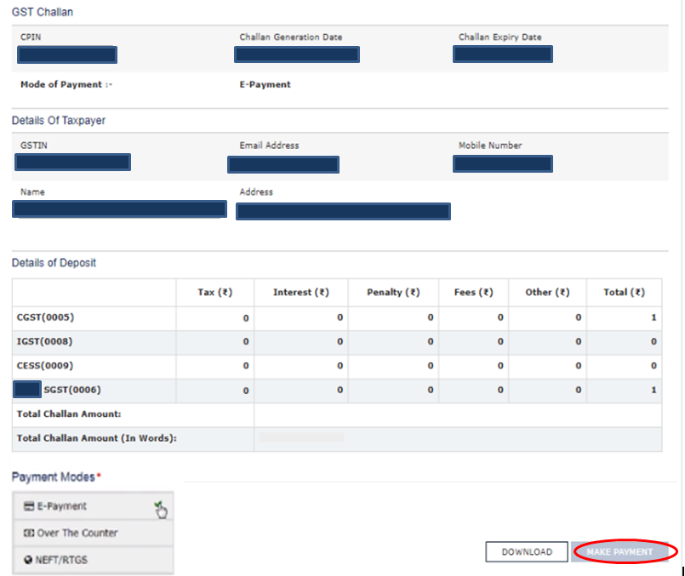685x576 pixels.
Task: Select E-Payment payment mode
Action: (x=93, y=506)
